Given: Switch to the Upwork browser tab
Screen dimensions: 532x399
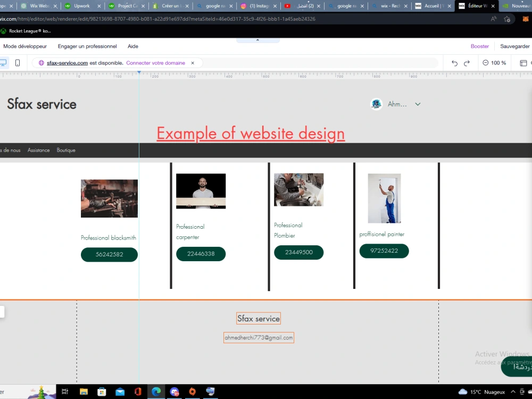Looking at the screenshot, I should tap(82, 6).
